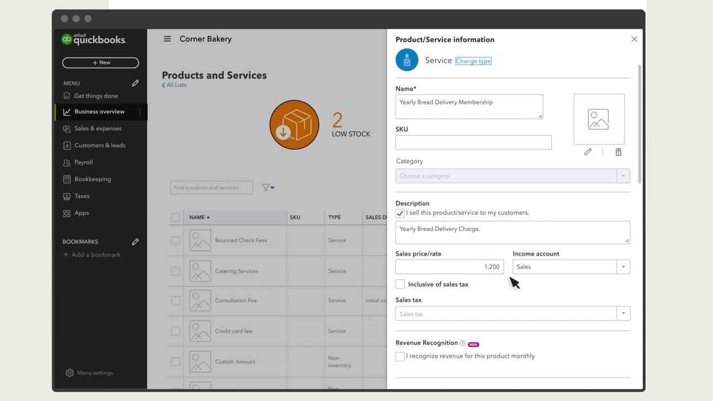Delete the product image with the trash icon
This screenshot has height=401, width=713.
pos(618,152)
